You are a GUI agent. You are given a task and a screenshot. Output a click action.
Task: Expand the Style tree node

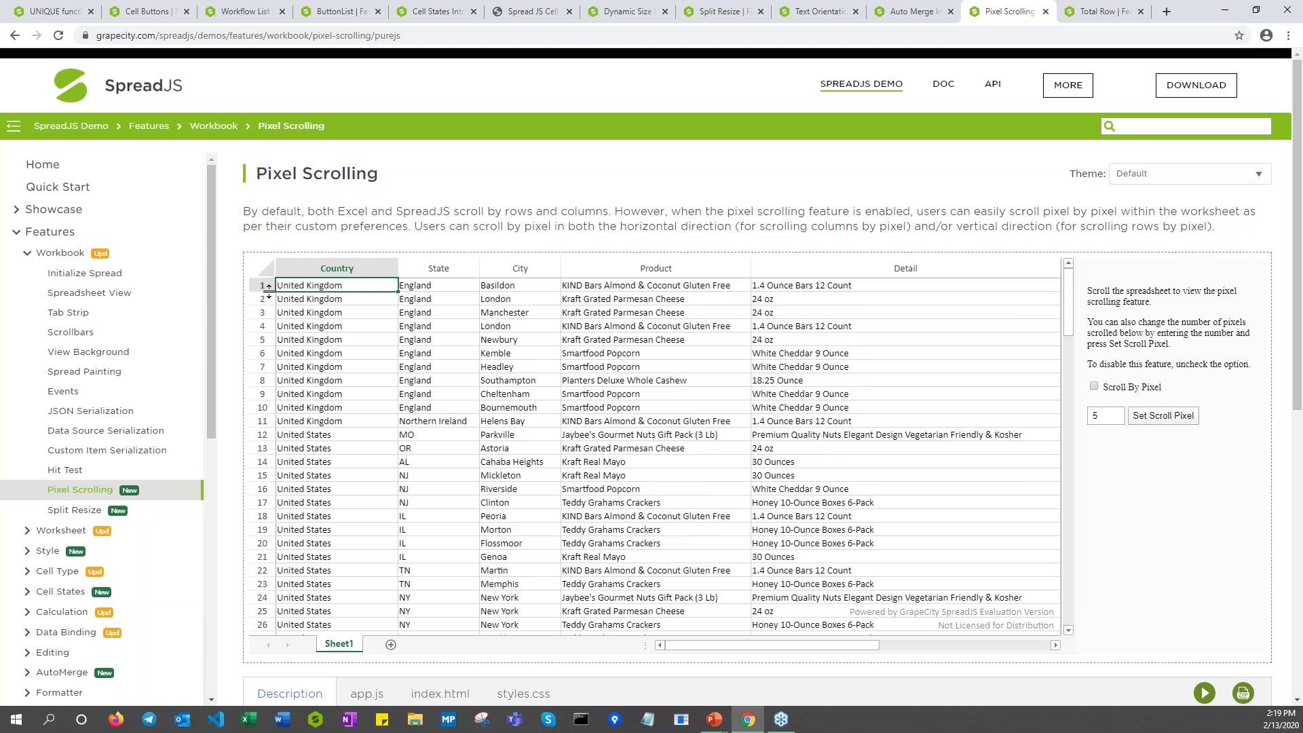coord(27,551)
